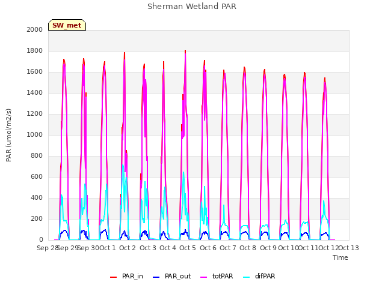This screenshot has height=288, width=385.
Task: Click the blue PAR_out legend swatch
Action: click(x=156, y=277)
